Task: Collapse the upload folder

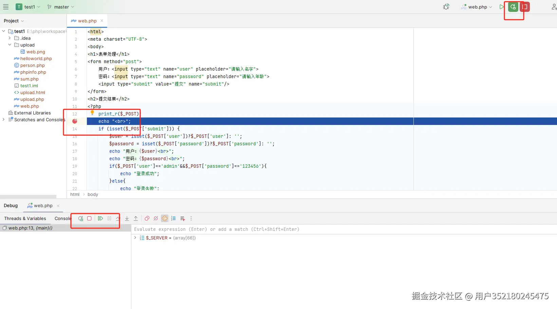Action: [x=10, y=45]
